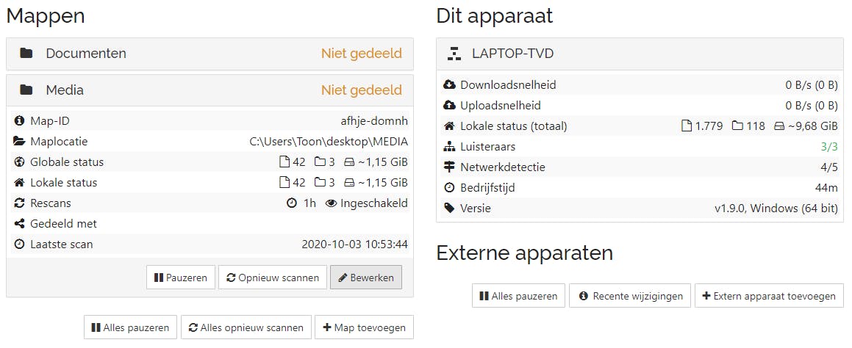Click Opnieuw scannen for Media folder
The image size is (852, 348).
point(273,278)
